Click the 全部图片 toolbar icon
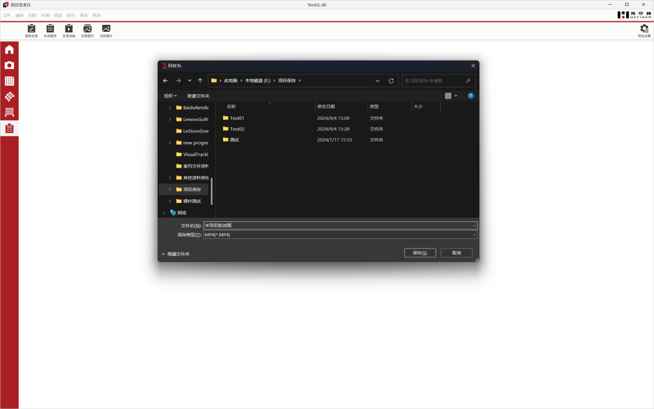654x409 pixels. [87, 29]
